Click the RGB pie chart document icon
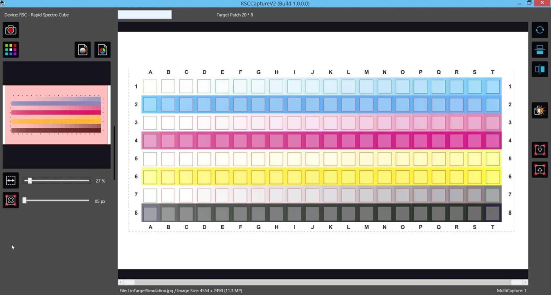The image size is (551, 295). click(102, 50)
